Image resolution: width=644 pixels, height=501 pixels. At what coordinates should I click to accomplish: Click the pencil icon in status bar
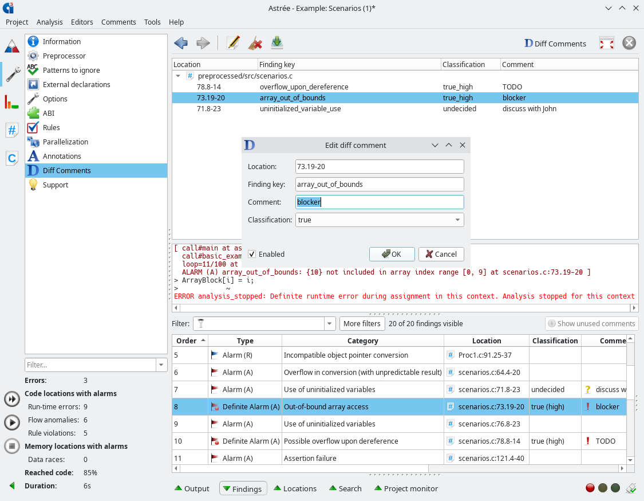pyautogui.click(x=630, y=488)
